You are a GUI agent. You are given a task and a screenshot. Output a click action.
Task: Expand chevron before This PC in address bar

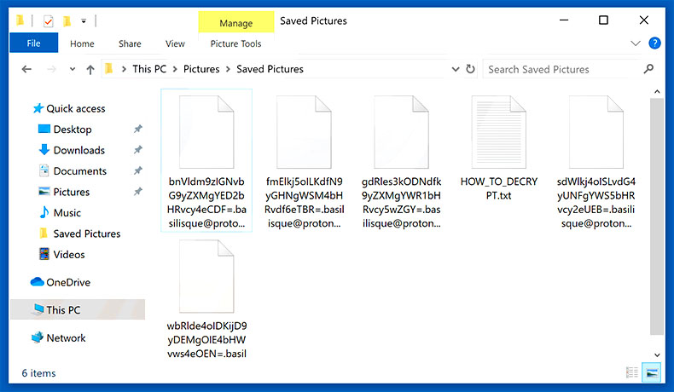[x=124, y=69]
